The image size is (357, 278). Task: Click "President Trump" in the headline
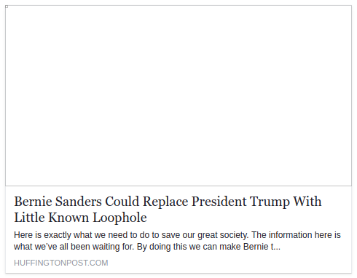tap(240, 202)
